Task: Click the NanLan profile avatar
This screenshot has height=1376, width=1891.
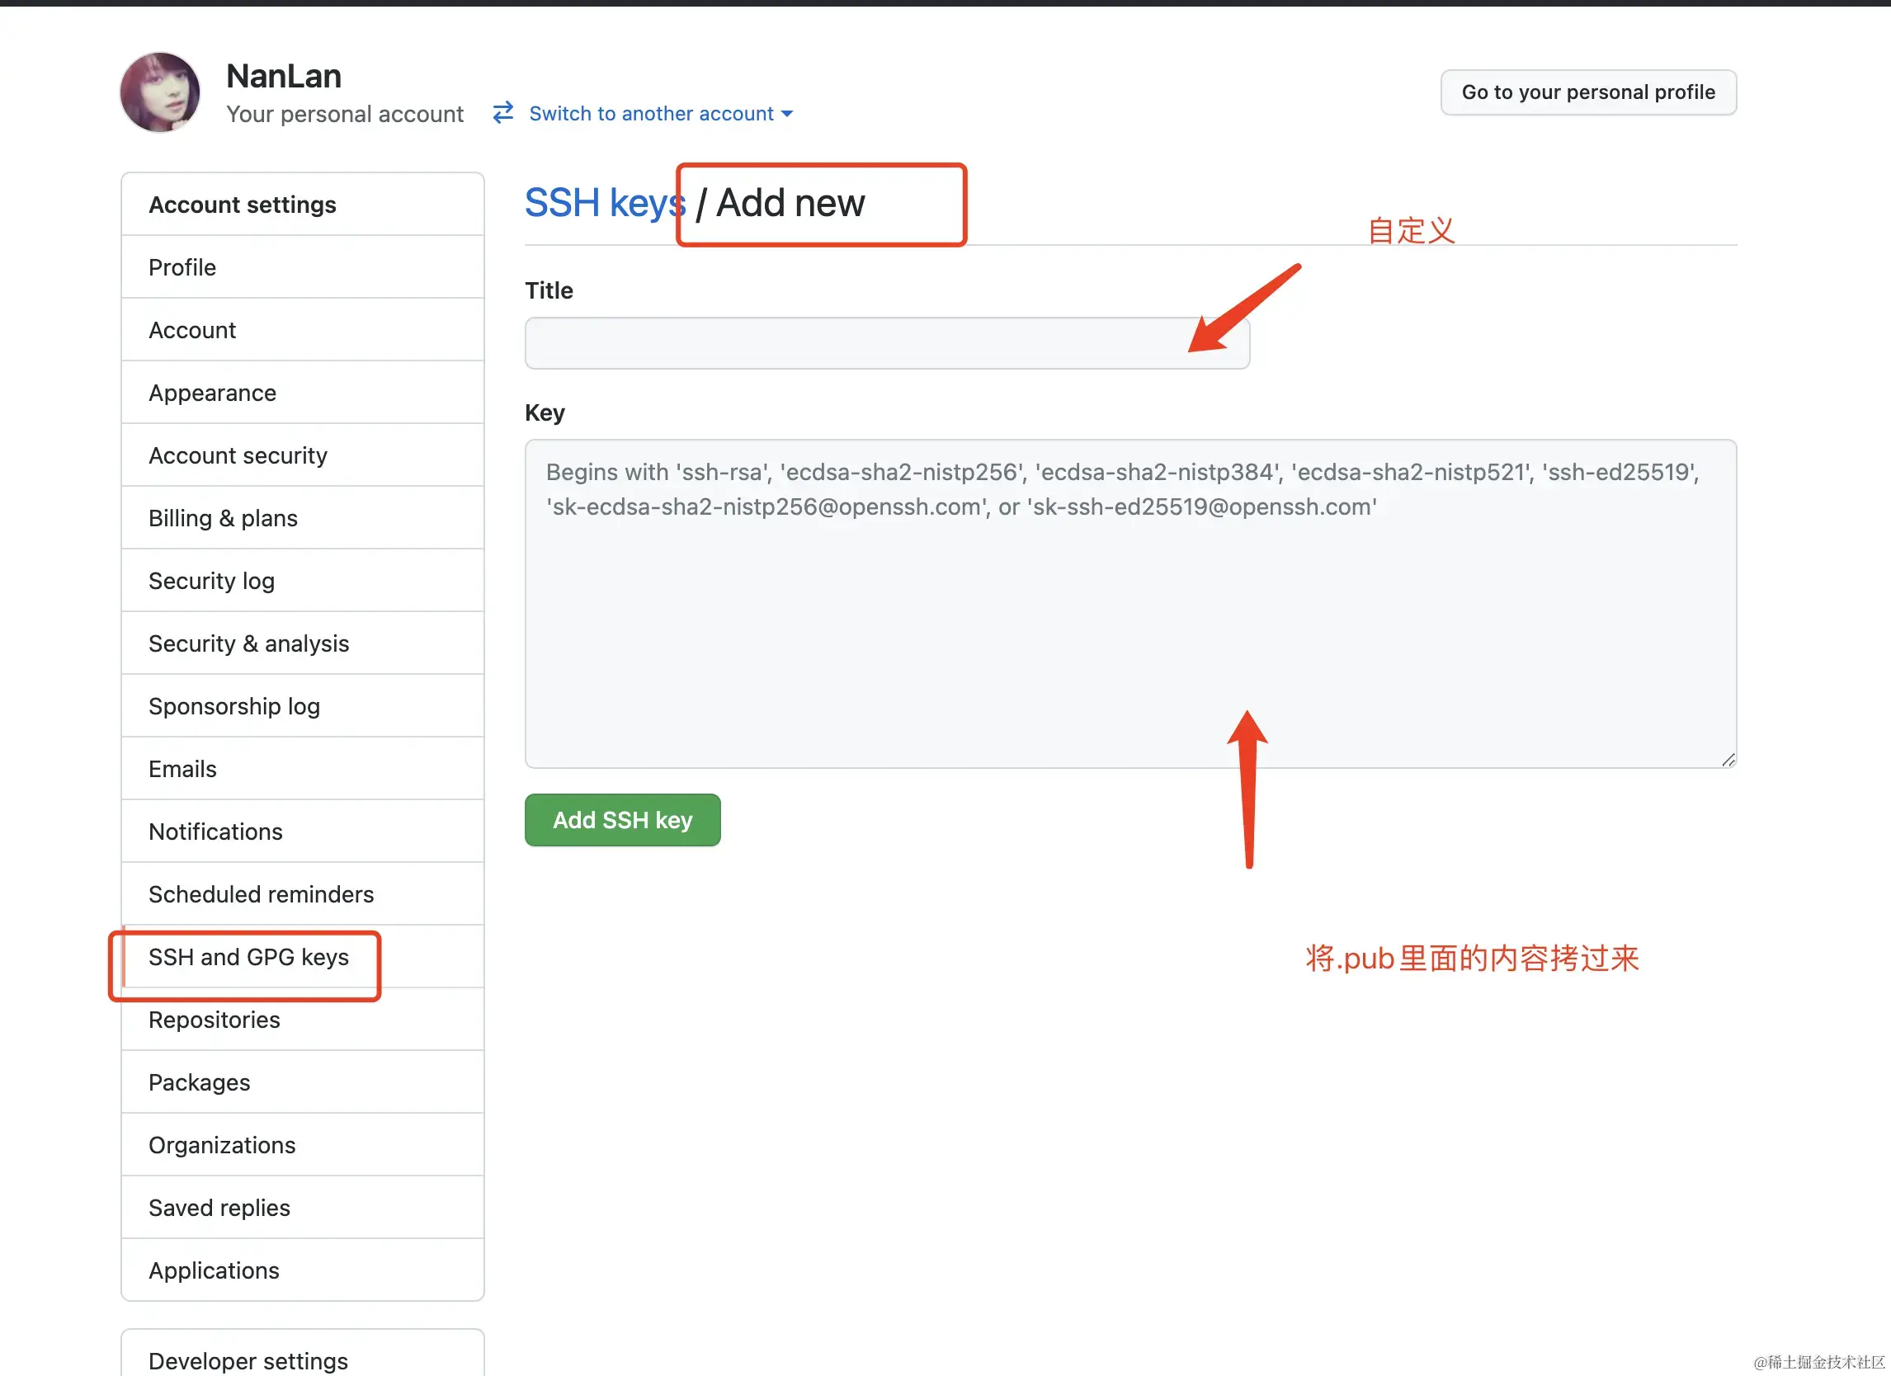Action: tap(160, 92)
